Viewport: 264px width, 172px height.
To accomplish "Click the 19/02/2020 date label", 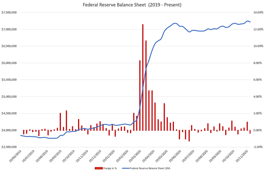I will [122, 156].
